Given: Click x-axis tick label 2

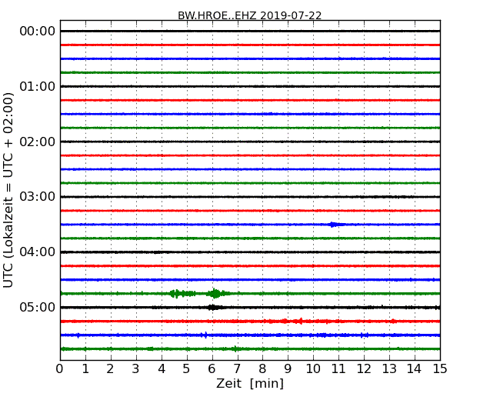Looking at the screenshot, I should click(110, 369).
